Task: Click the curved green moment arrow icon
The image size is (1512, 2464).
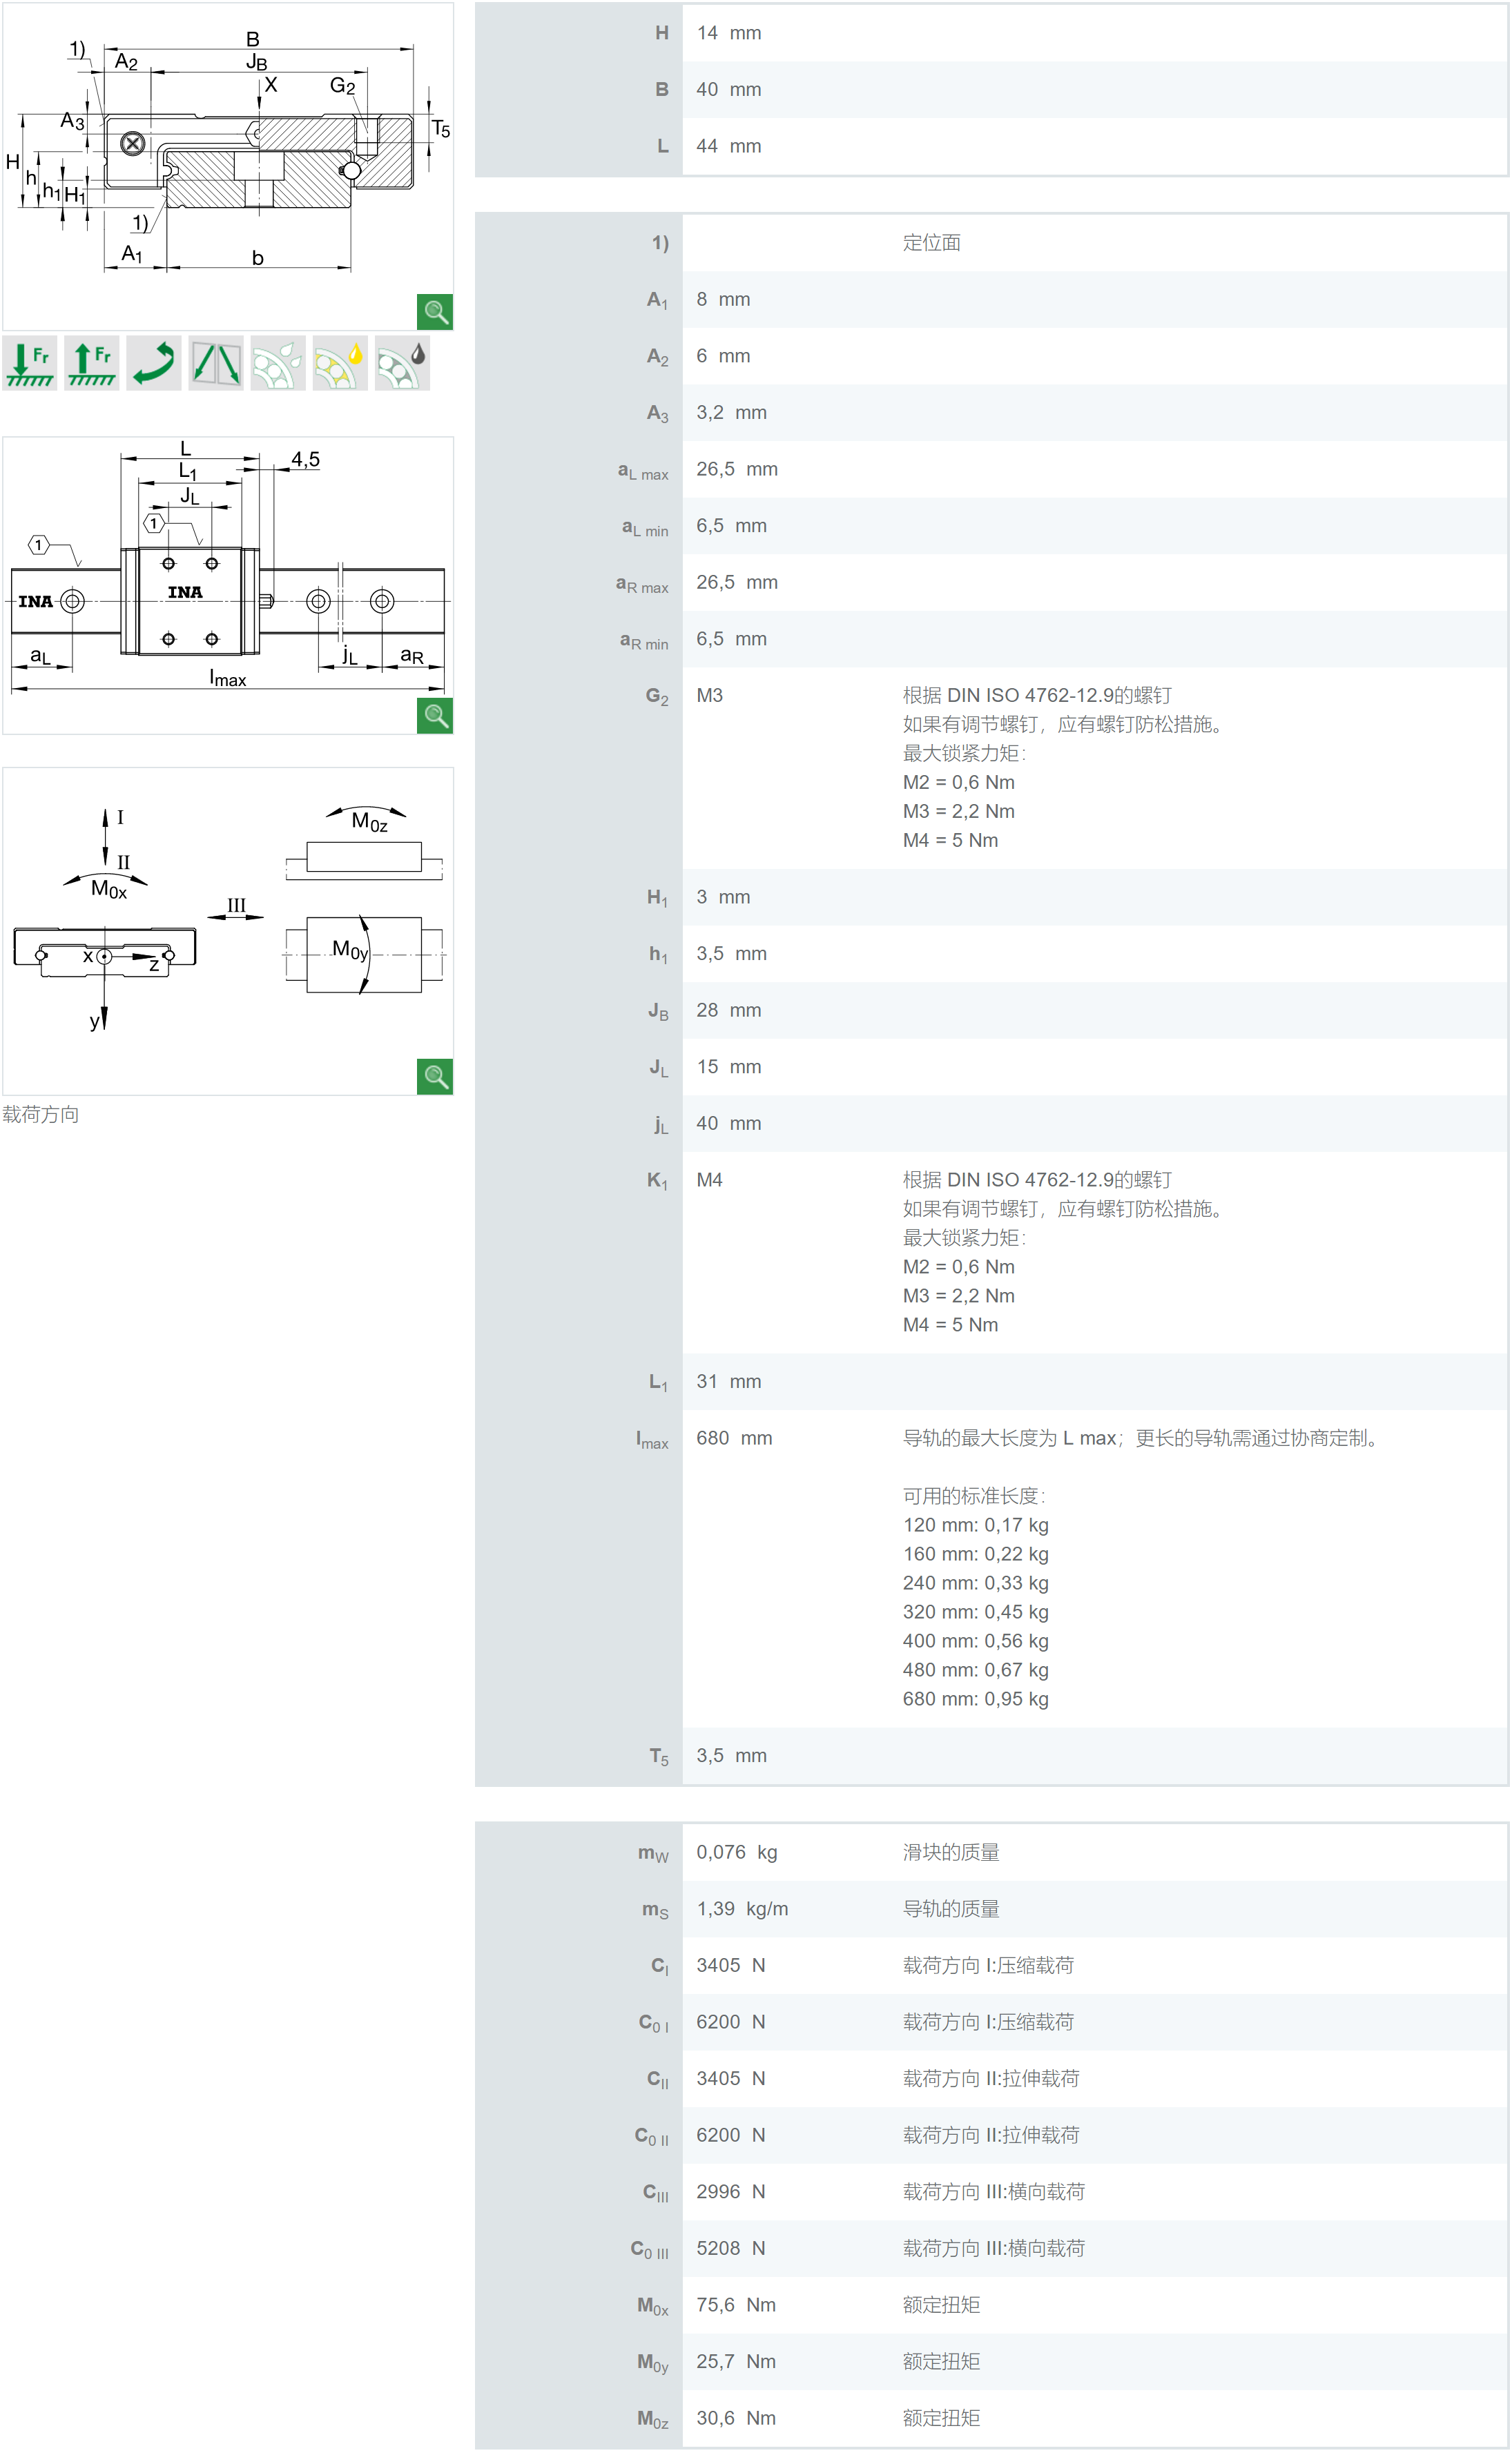Action: (153, 363)
